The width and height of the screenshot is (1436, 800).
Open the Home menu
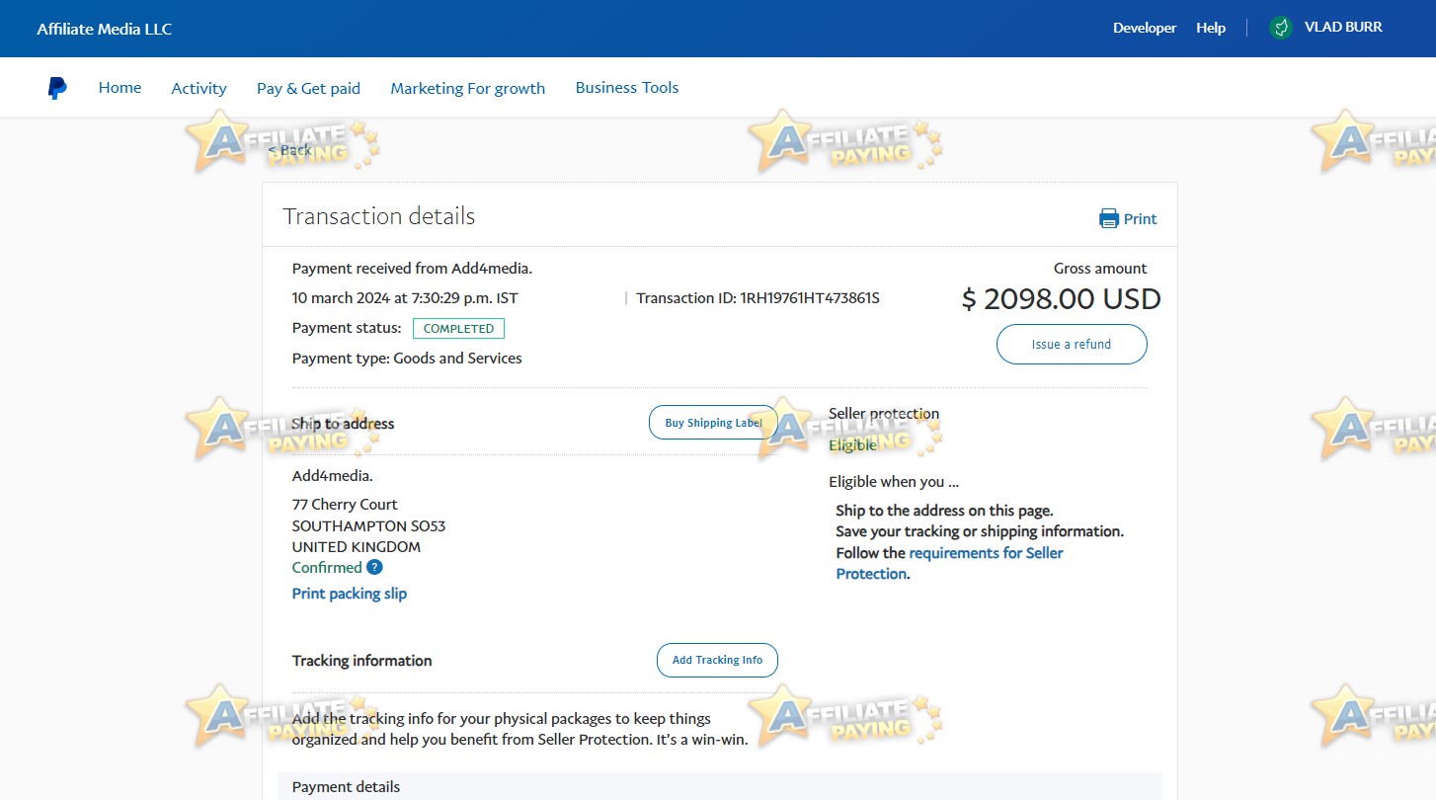[x=120, y=88]
